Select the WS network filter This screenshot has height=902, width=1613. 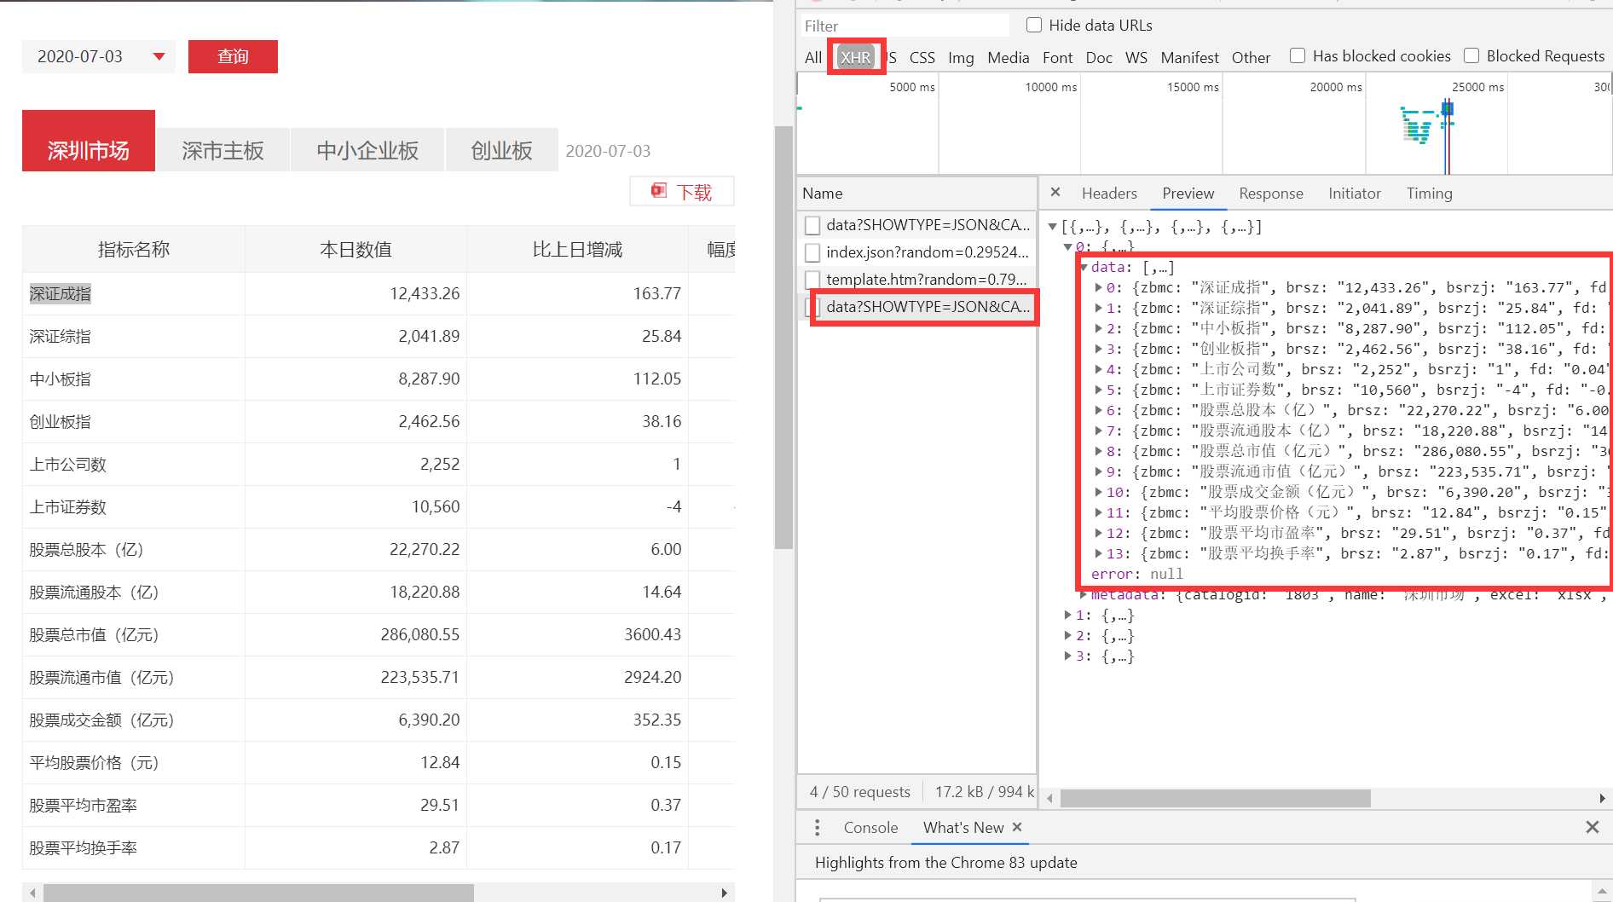(1136, 57)
